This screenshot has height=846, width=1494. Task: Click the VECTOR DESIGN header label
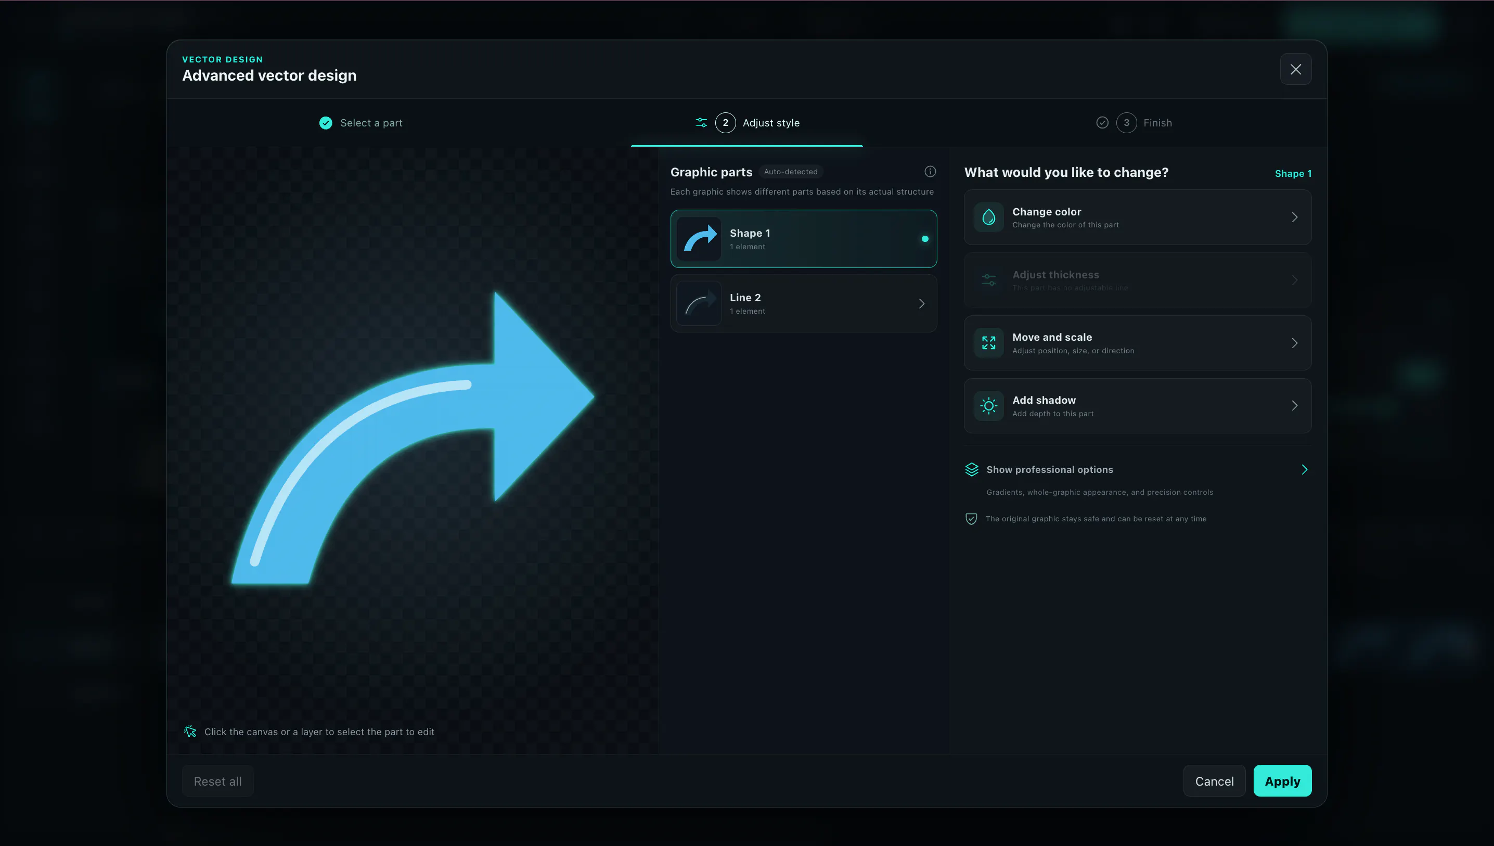pos(223,59)
